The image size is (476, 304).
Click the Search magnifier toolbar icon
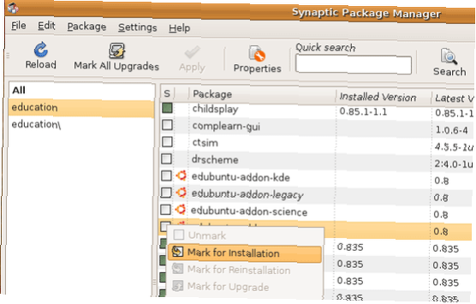(449, 57)
